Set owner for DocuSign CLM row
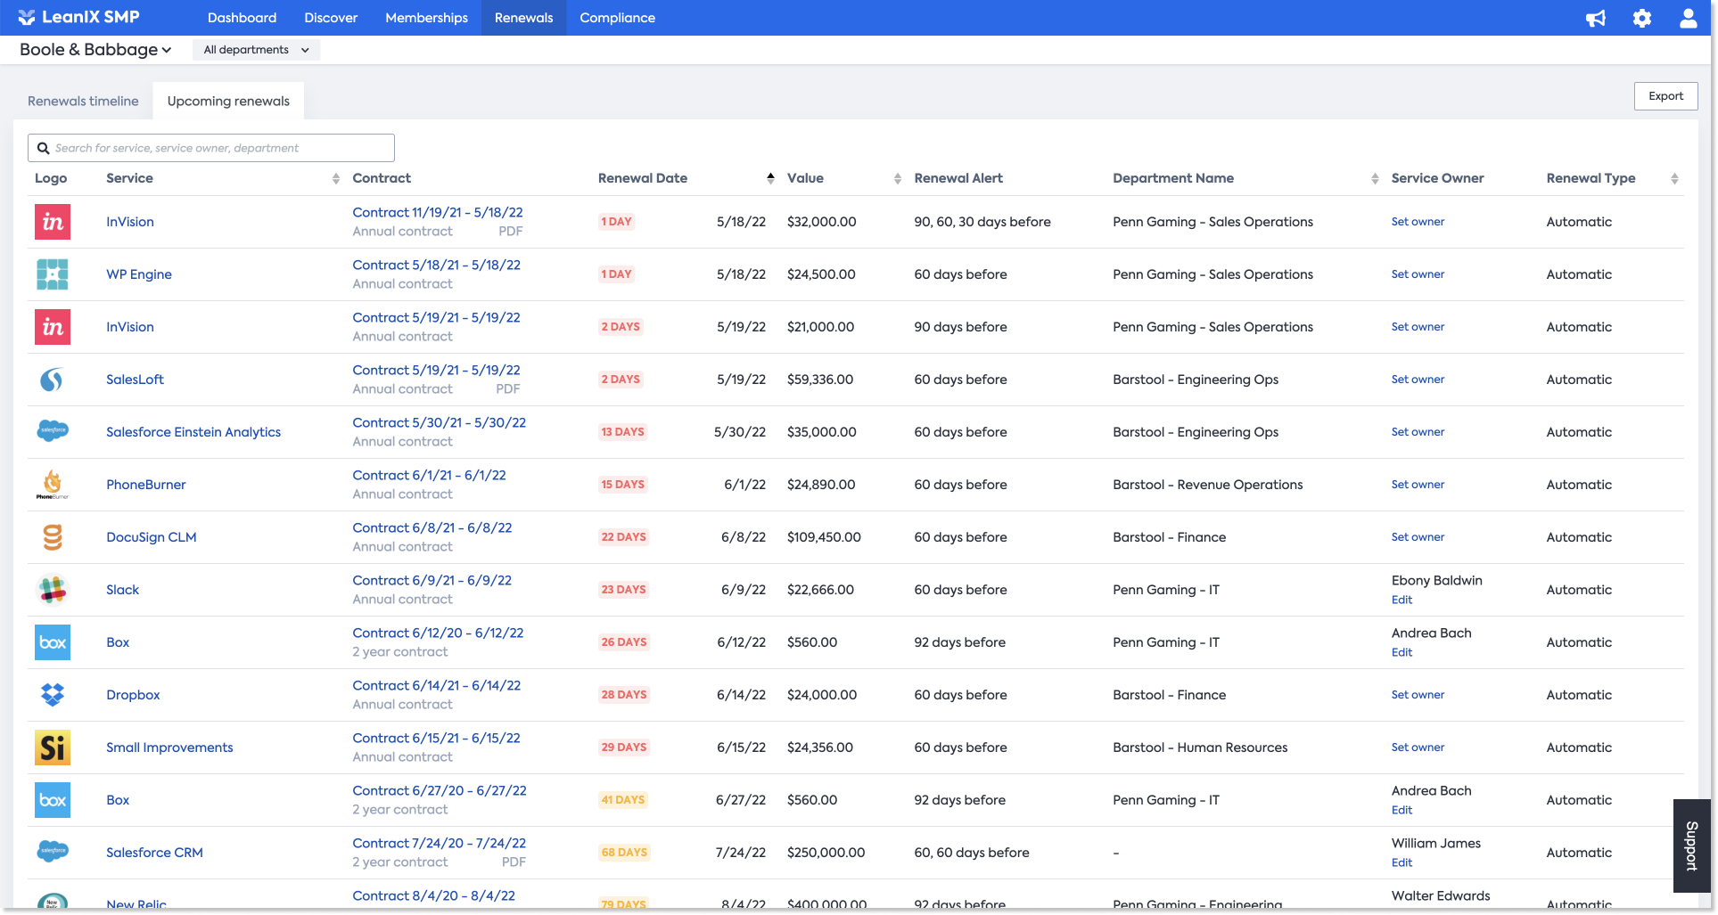The height and width of the screenshot is (915, 1718). click(1418, 537)
